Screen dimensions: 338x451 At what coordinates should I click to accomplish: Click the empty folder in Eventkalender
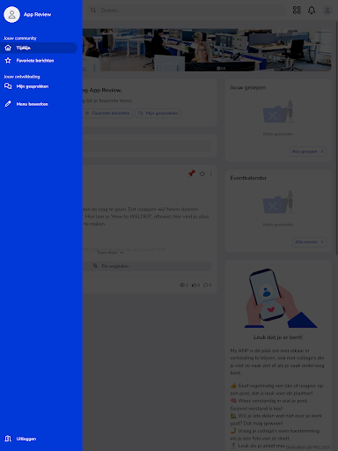click(278, 203)
